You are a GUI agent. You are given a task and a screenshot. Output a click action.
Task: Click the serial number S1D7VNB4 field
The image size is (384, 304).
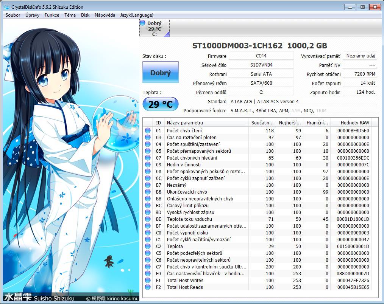click(x=261, y=65)
